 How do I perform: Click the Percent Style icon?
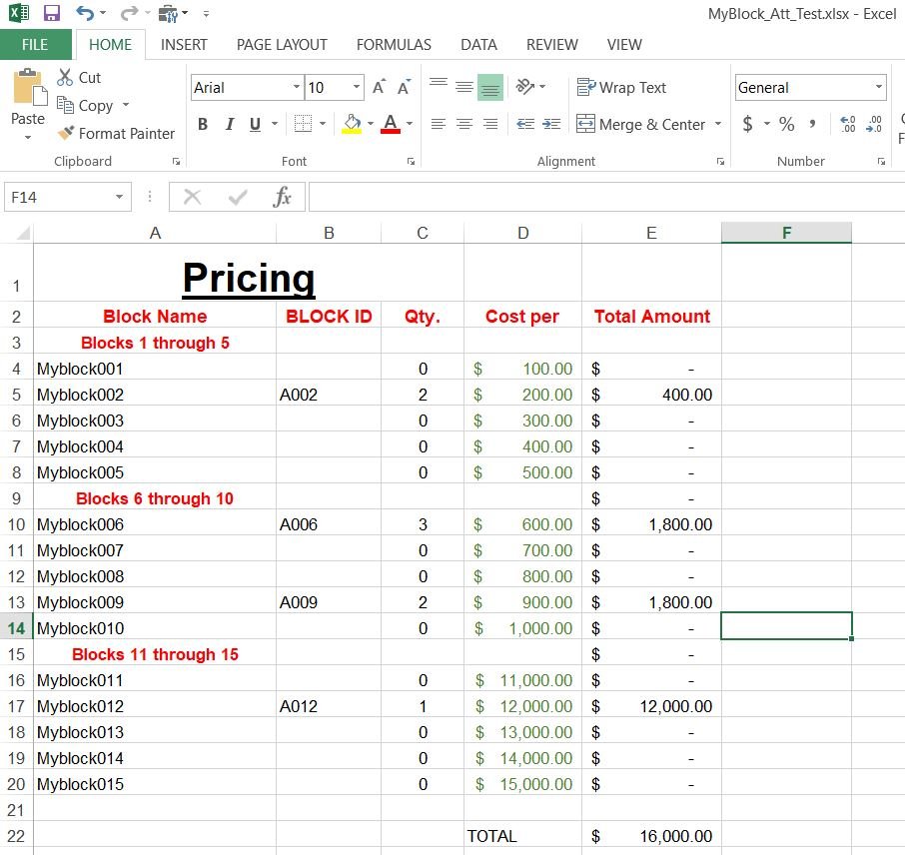[787, 124]
